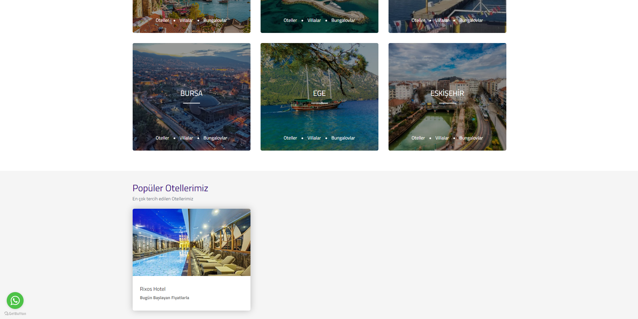Select Villalar in the Ege card
The height and width of the screenshot is (319, 638).
[314, 138]
